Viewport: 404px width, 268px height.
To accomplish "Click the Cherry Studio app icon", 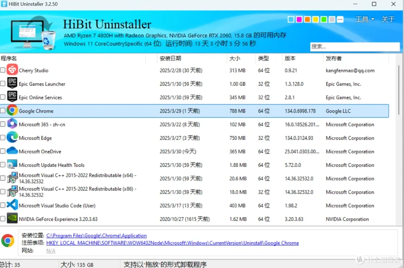I will 12,70.
